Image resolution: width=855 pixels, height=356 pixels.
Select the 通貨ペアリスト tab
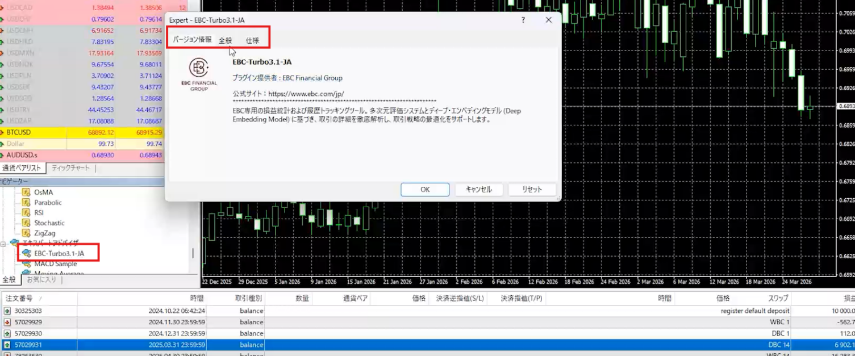click(x=22, y=168)
